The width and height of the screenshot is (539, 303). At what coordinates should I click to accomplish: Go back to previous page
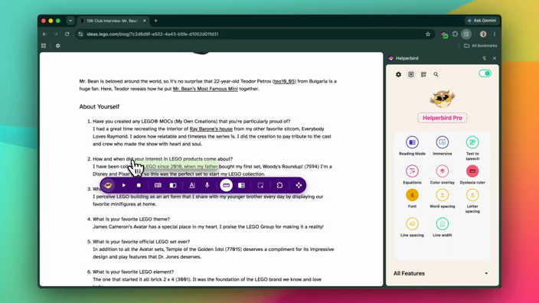point(44,34)
